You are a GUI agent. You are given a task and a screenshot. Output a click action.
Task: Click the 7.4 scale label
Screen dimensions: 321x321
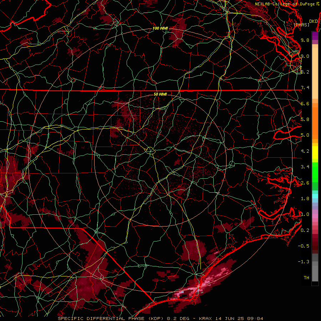pyautogui.click(x=305, y=88)
